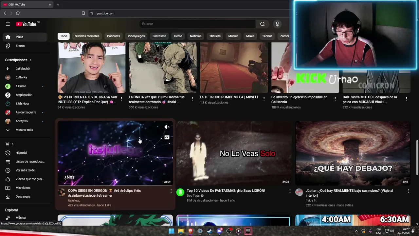Select the Héroe chip

(x=178, y=36)
